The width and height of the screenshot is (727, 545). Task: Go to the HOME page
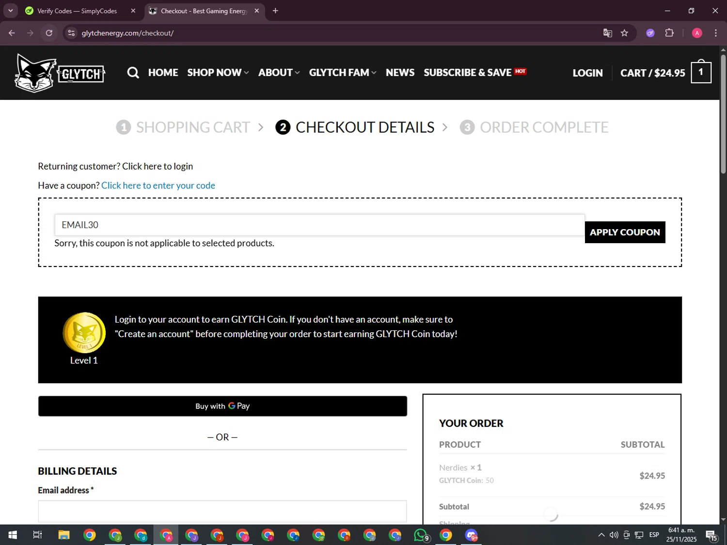click(x=163, y=73)
